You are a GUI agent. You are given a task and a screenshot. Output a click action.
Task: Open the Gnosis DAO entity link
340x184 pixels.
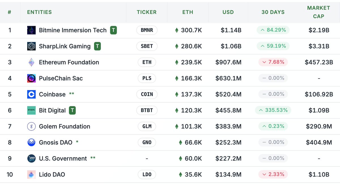click(x=56, y=142)
